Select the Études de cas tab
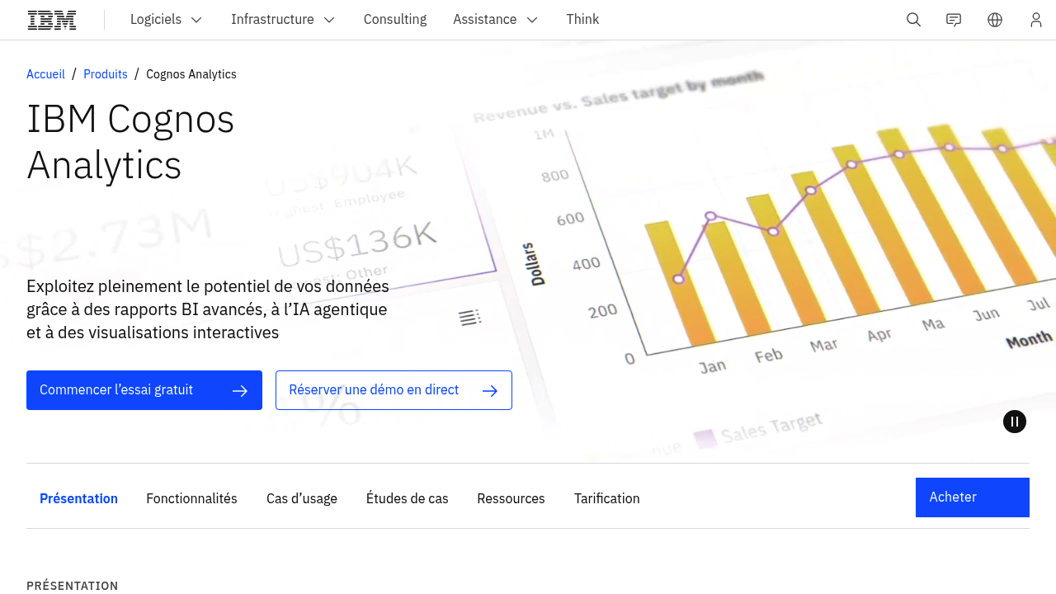The image size is (1056, 594). pos(408,498)
